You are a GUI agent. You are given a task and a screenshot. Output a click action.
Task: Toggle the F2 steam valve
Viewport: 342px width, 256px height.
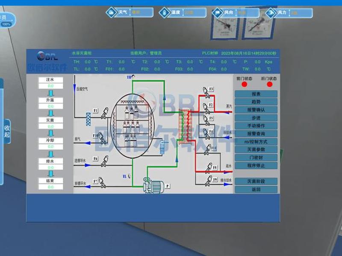pyautogui.click(x=206, y=108)
